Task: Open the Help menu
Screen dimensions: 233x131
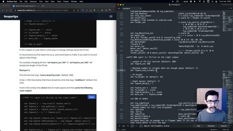Action: point(81,1)
